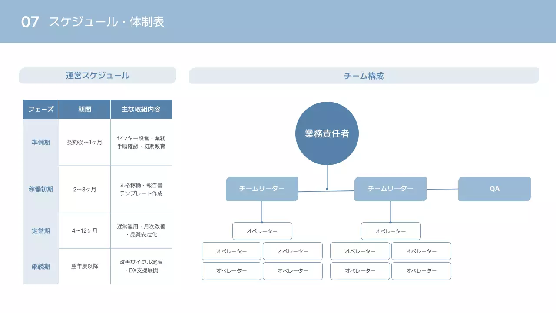
Task: Click the right チームリーダー box
Action: [390, 189]
